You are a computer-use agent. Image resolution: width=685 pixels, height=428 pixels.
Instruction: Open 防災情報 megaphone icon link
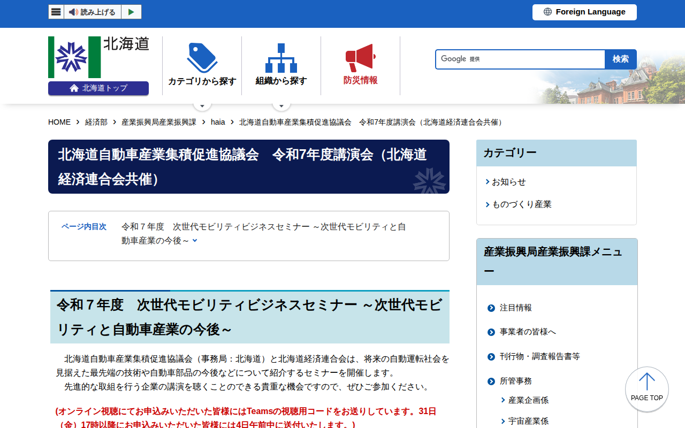(x=360, y=65)
